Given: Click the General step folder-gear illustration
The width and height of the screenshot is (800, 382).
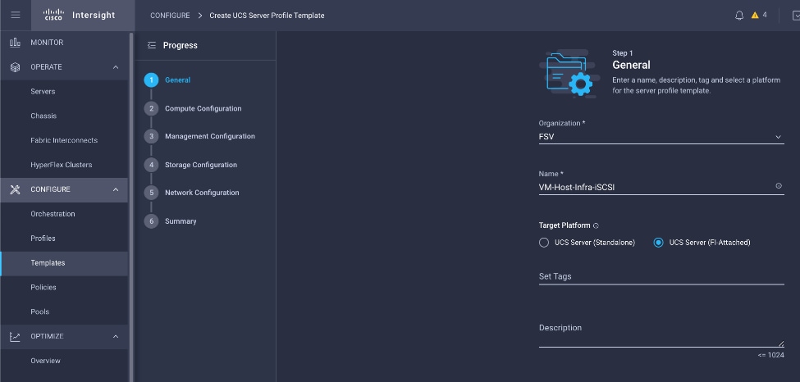Looking at the screenshot, I should click(570, 74).
